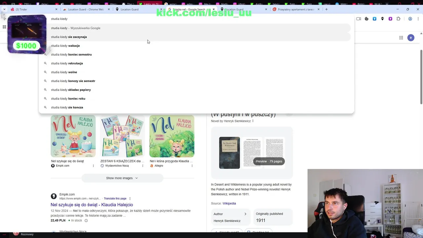Open the more-options dots for the Empik.com image result
The width and height of the screenshot is (423, 238).
click(x=93, y=166)
